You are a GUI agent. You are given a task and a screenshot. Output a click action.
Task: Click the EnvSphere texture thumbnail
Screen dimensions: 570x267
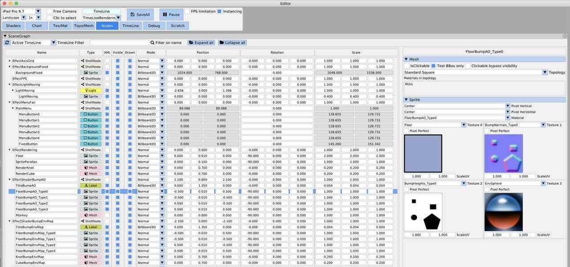point(504,211)
